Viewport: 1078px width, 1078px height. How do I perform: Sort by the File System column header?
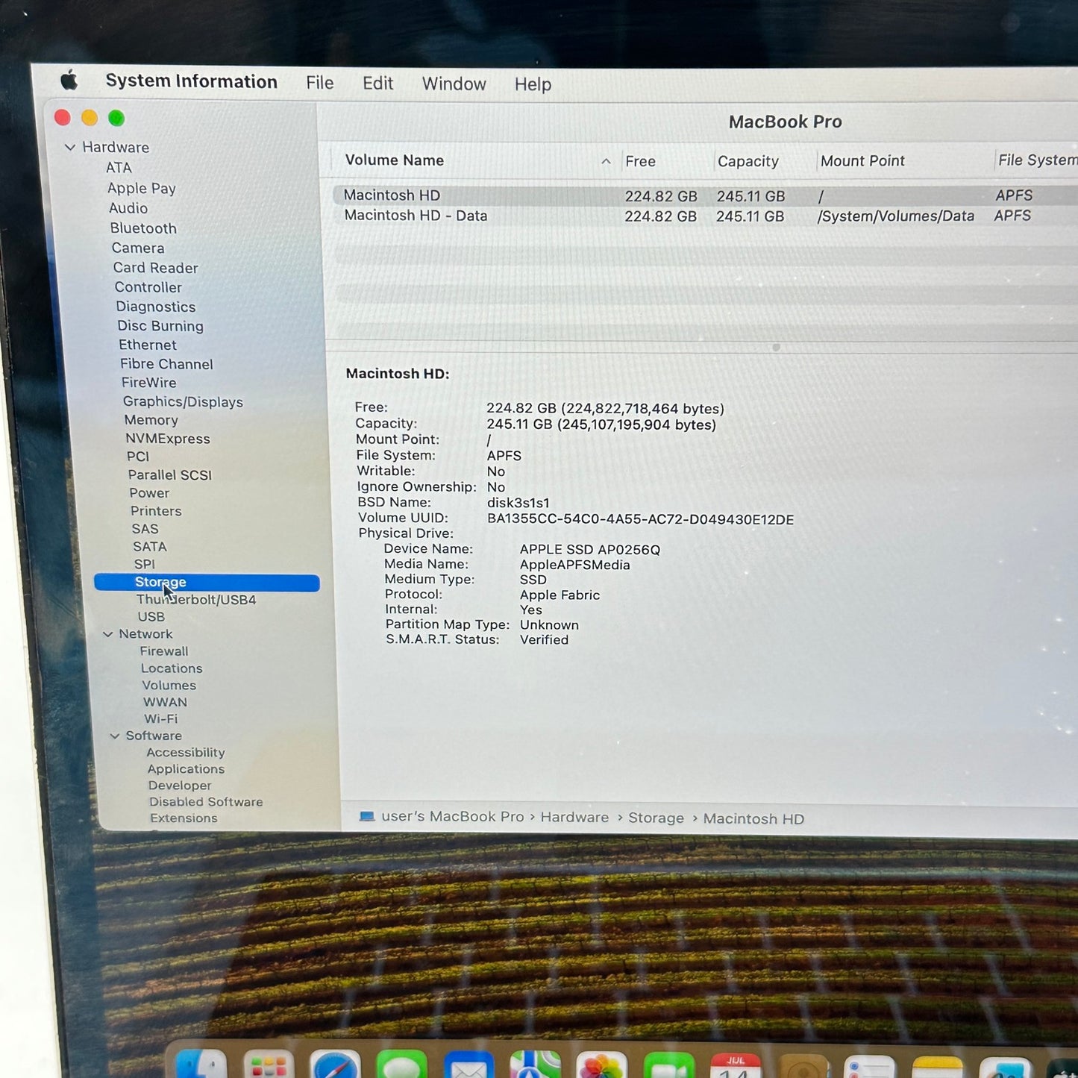click(x=1037, y=160)
